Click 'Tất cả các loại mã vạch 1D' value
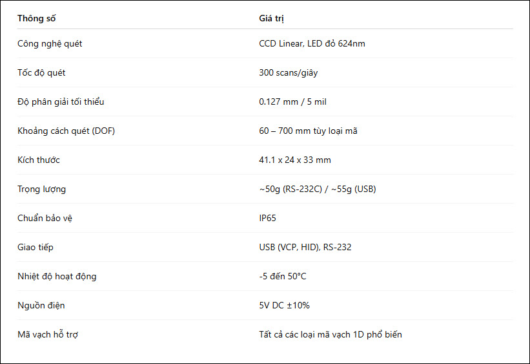Screen dimensions: 530x364 pos(311,335)
